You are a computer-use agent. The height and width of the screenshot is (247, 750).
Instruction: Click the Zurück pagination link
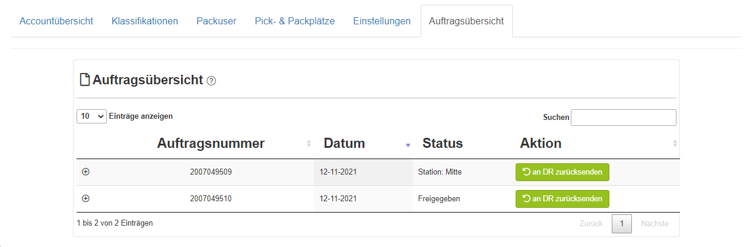coord(591,224)
